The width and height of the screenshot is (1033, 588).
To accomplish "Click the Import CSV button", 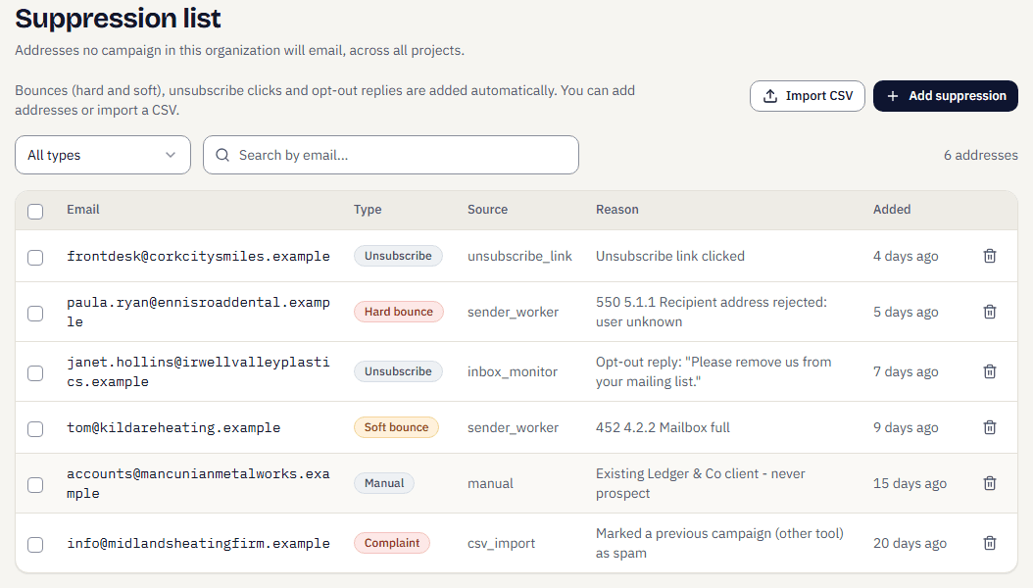I will tap(807, 96).
